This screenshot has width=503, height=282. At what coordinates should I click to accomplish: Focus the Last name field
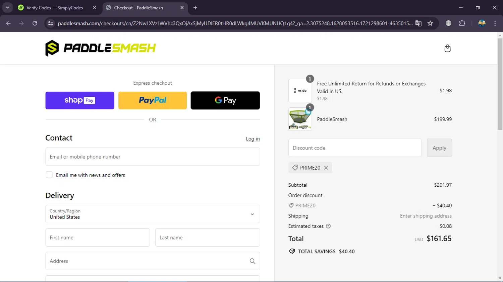coord(208,238)
